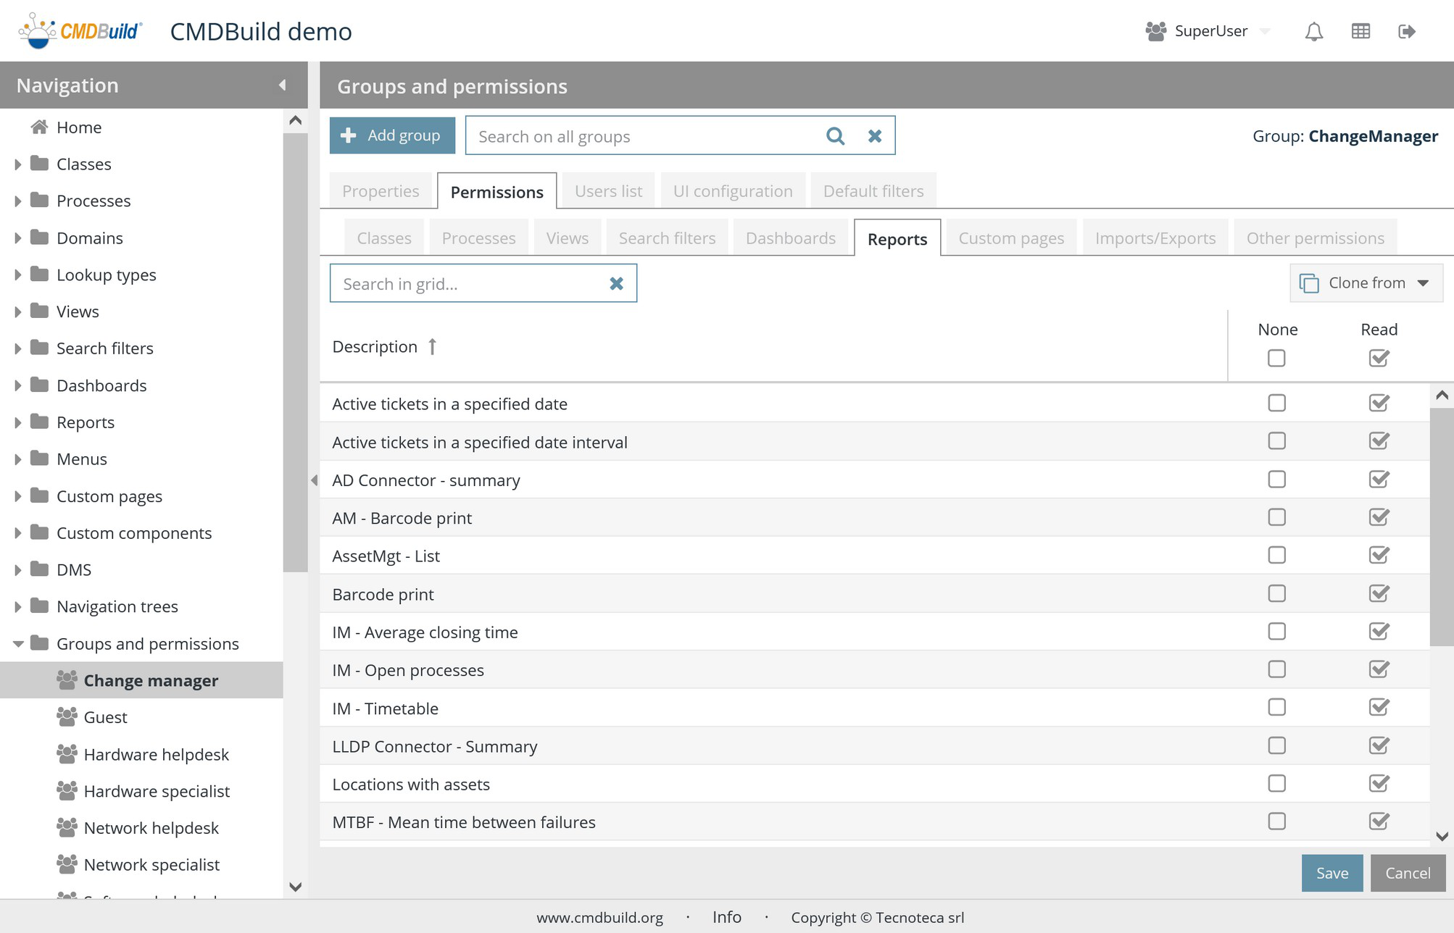Uncheck Read for Barcode print report
The height and width of the screenshot is (933, 1454).
(1379, 594)
